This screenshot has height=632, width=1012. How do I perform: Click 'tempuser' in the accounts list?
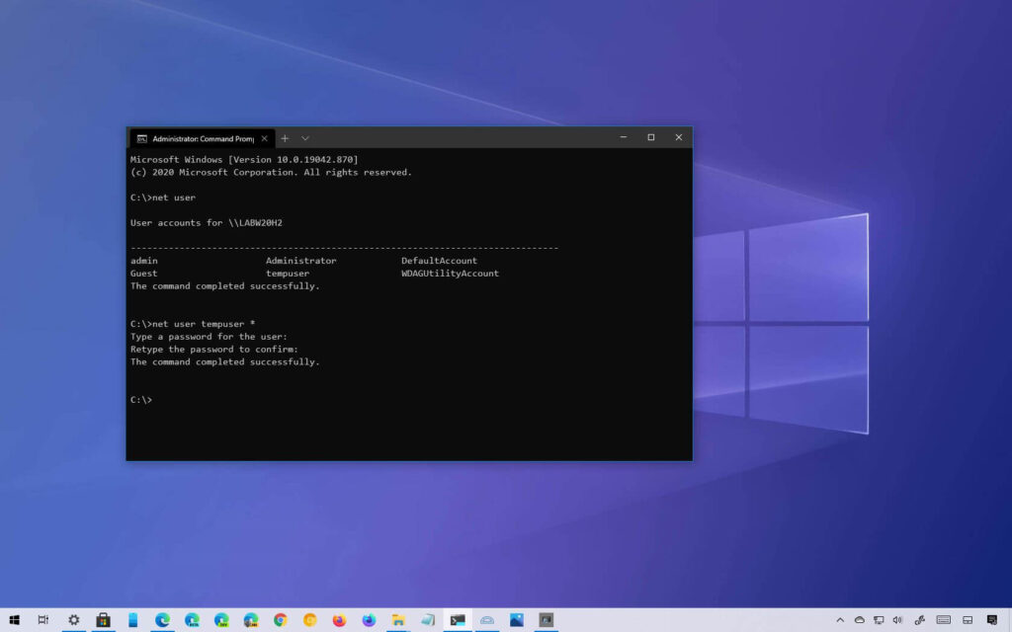pyautogui.click(x=288, y=274)
